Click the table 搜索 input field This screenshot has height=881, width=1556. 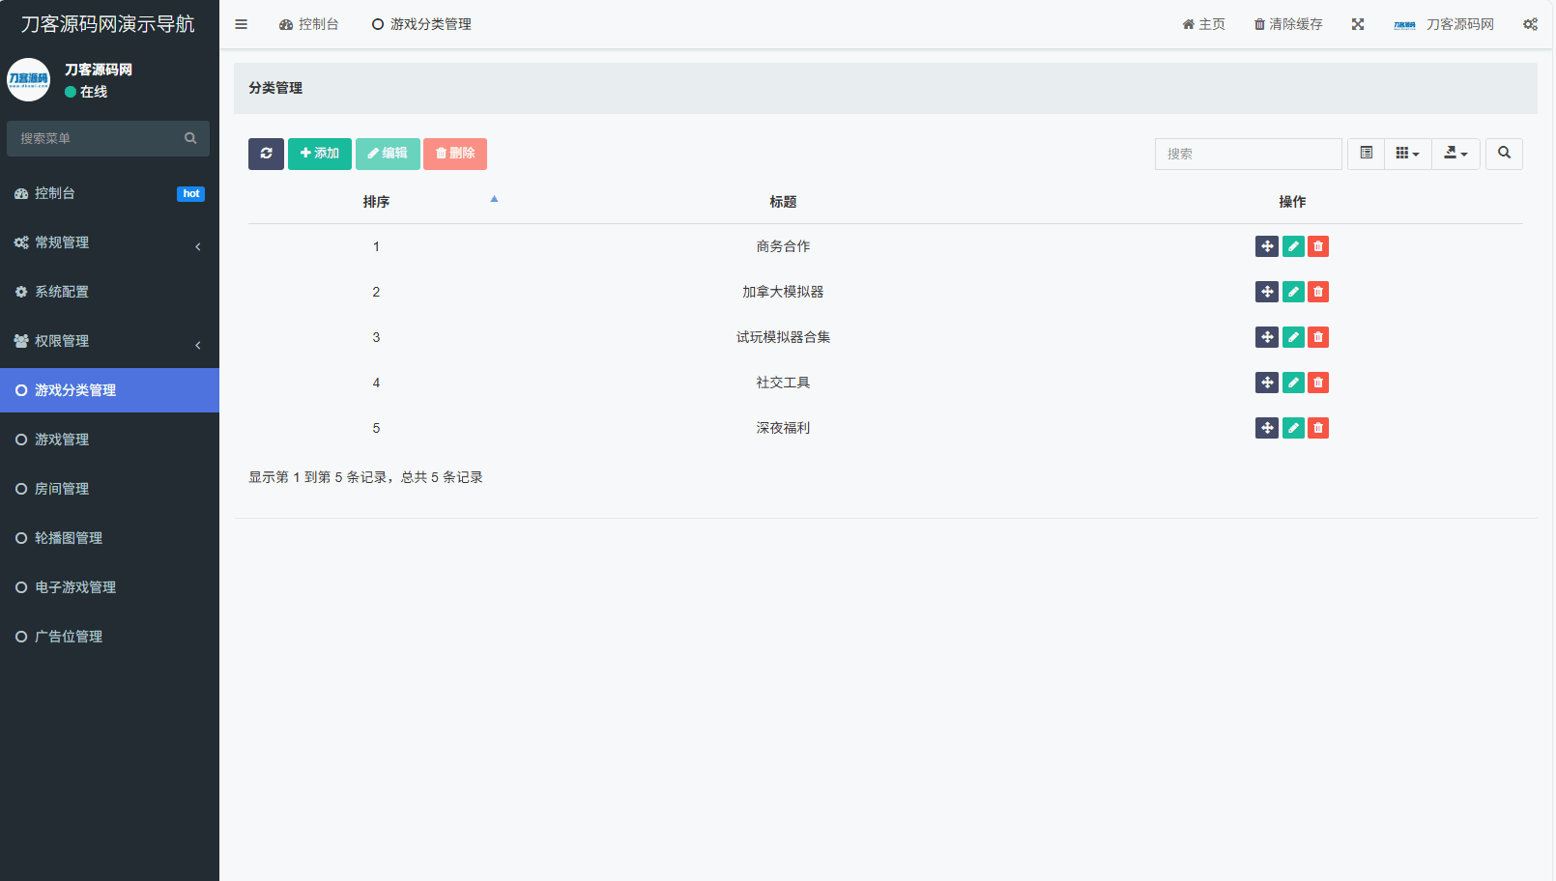1248,154
